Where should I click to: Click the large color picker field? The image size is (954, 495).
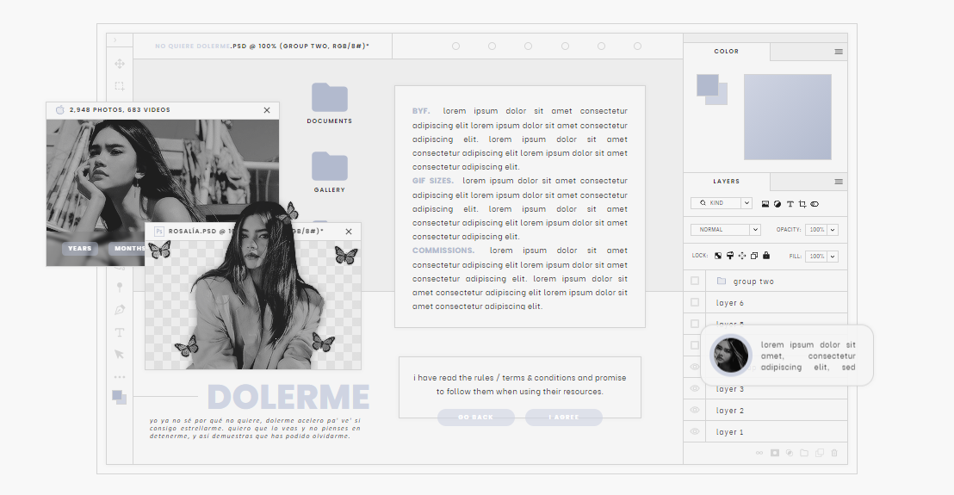tap(787, 117)
